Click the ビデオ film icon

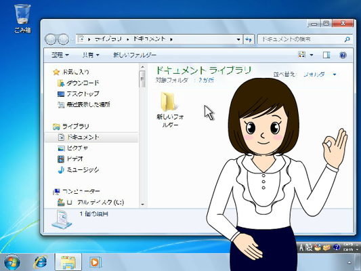click(61, 159)
